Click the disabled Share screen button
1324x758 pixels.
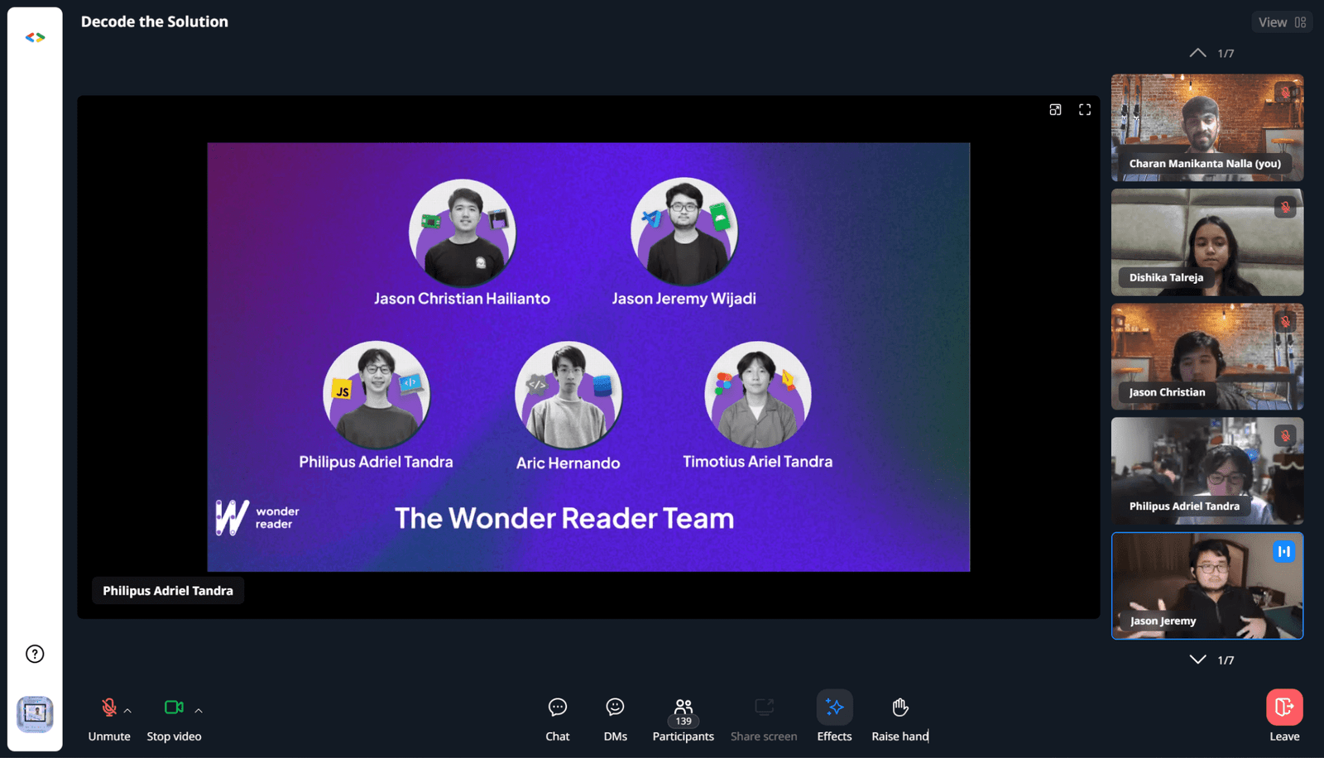[764, 718]
